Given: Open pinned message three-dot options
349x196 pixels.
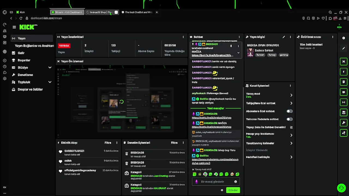Looking at the screenshot, I should point(238,46).
